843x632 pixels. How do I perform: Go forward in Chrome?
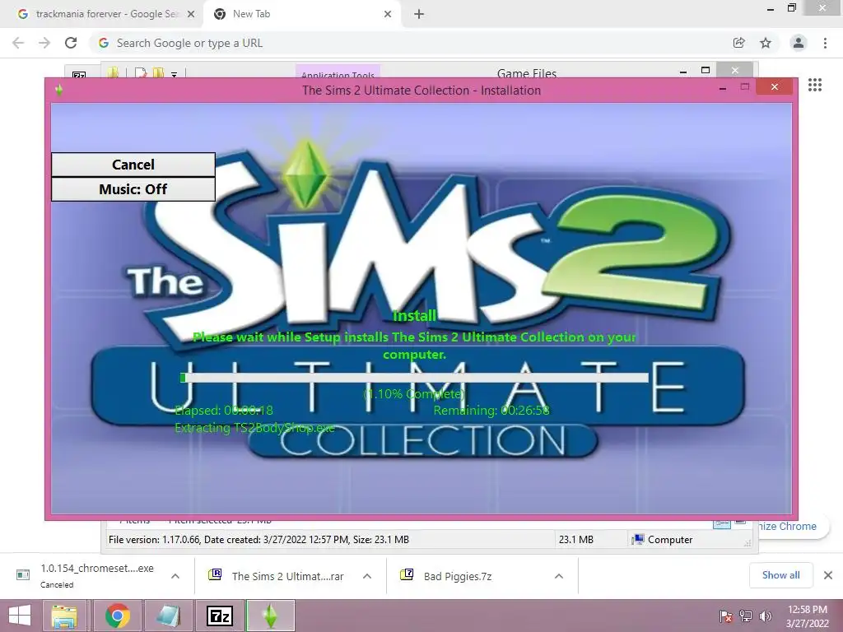44,43
